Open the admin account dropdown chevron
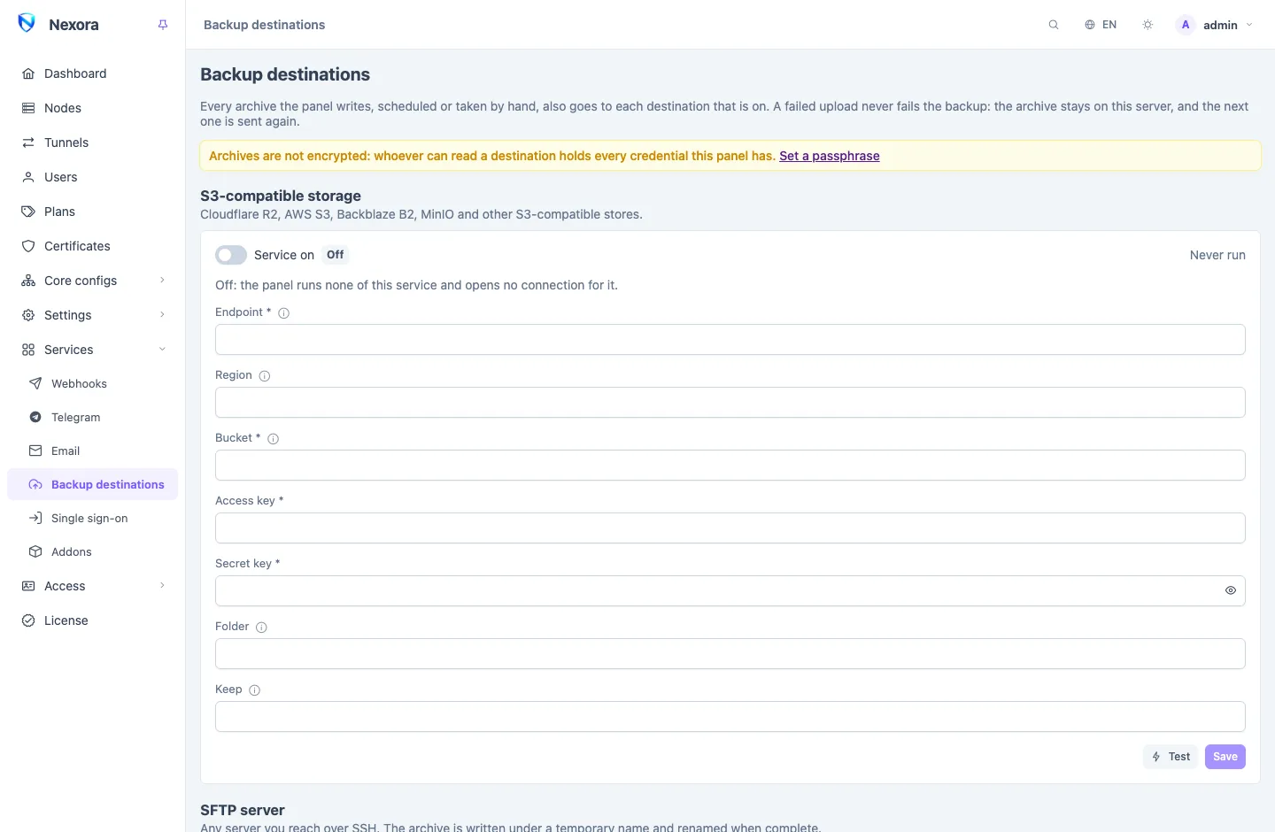The image size is (1275, 832). [x=1249, y=25]
